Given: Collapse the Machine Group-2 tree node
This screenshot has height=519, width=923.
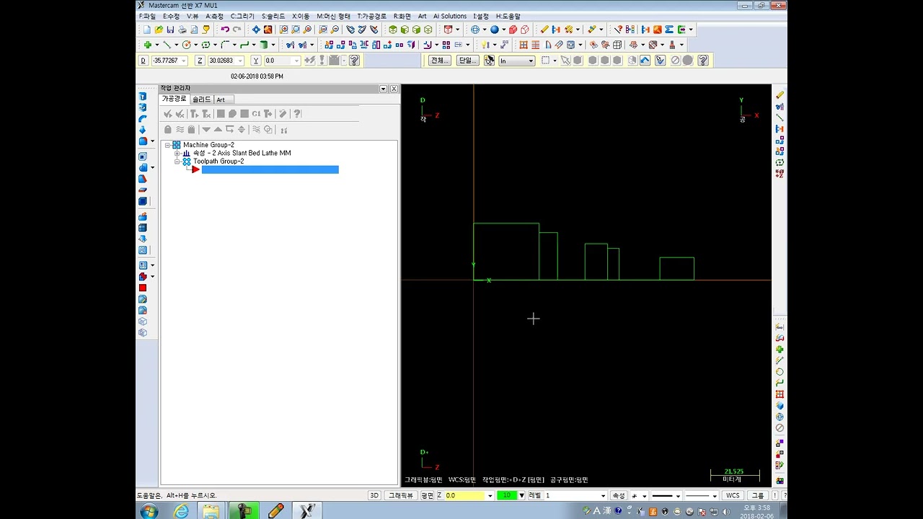Looking at the screenshot, I should (x=167, y=145).
